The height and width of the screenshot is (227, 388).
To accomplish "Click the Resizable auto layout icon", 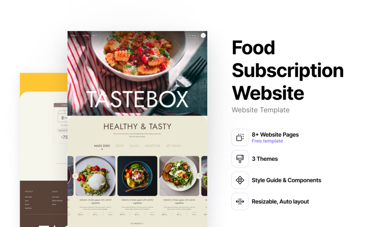I will pyautogui.click(x=240, y=202).
